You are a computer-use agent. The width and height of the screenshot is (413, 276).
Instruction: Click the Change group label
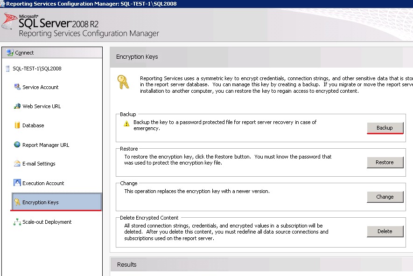[128, 183]
